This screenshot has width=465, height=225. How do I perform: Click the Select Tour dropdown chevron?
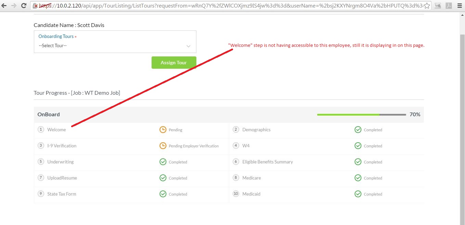pos(188,46)
